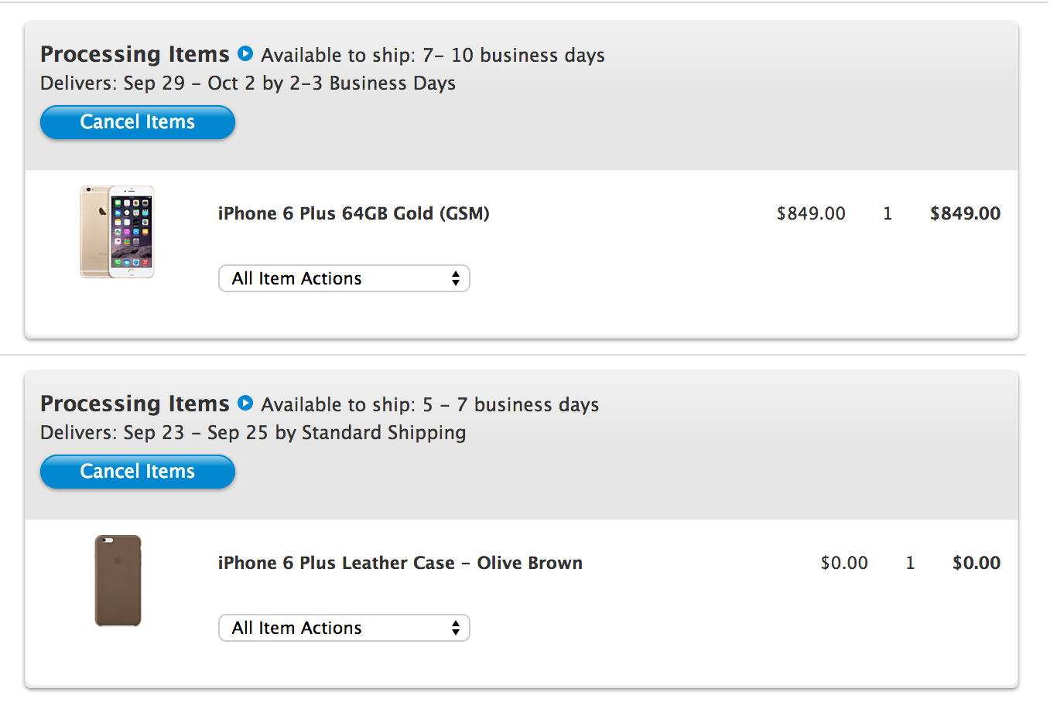
Task: Click the $0.00 unit price
Action: point(844,563)
